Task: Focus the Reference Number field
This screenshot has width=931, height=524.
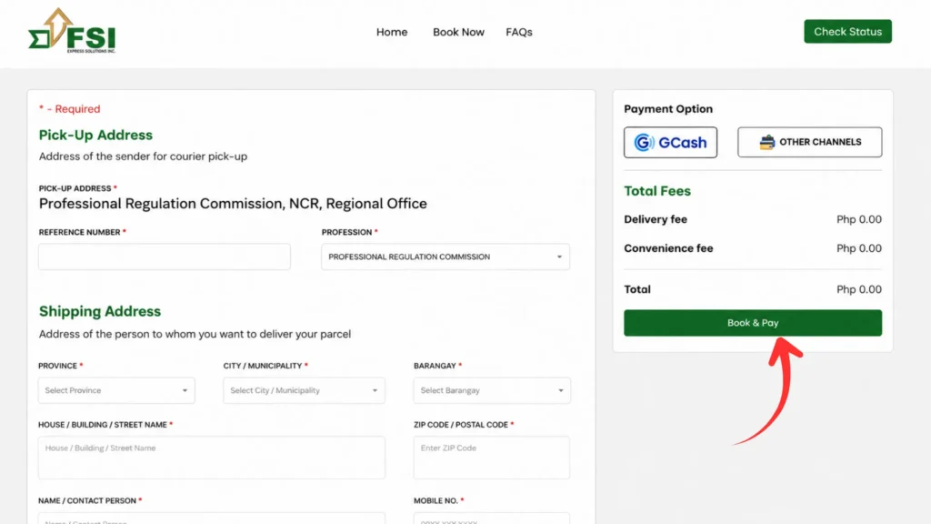Action: (165, 257)
